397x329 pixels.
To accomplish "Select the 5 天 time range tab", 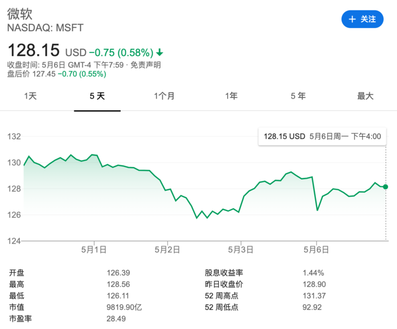I will click(97, 96).
